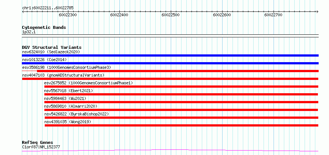
Task: Open esv3586198 (1000GenomesConsortiumPhase3) label
Action: [67, 67]
